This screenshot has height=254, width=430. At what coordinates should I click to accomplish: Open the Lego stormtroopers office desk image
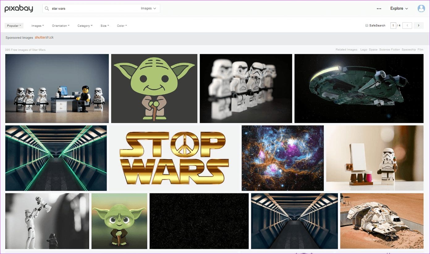tap(57, 88)
